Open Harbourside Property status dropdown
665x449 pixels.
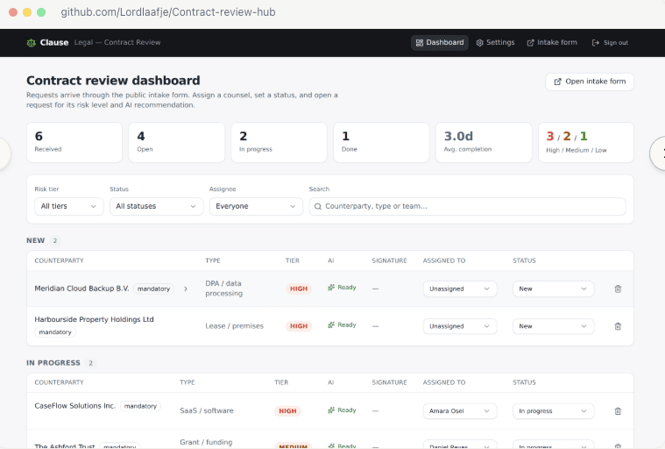click(554, 326)
